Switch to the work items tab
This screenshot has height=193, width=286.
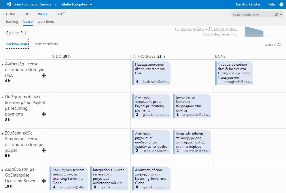[46, 22]
